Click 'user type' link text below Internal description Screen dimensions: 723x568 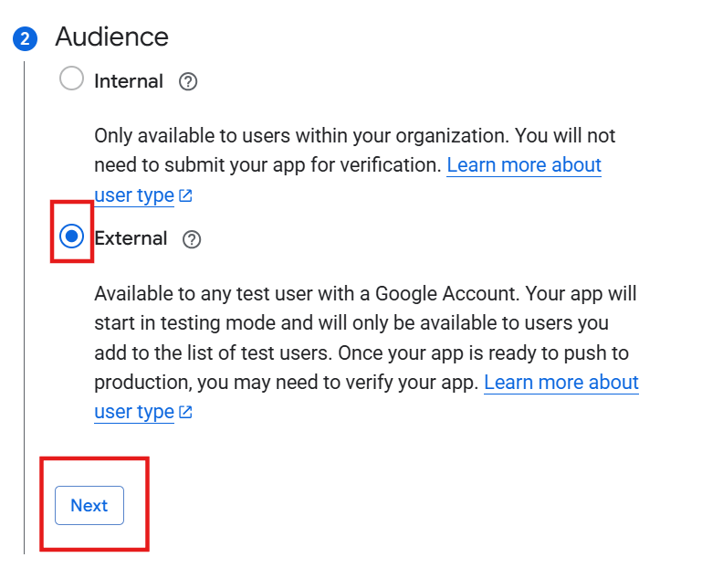pyautogui.click(x=133, y=195)
